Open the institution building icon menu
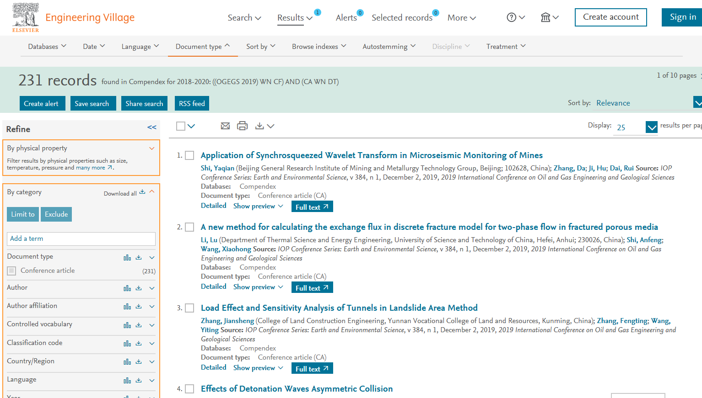 tap(550, 17)
